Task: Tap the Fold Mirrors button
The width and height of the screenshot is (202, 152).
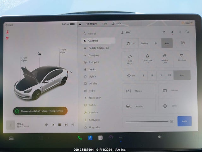Action: (x=130, y=60)
